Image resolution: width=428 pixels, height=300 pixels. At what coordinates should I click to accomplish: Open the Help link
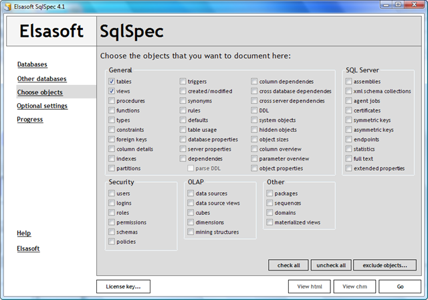click(24, 233)
